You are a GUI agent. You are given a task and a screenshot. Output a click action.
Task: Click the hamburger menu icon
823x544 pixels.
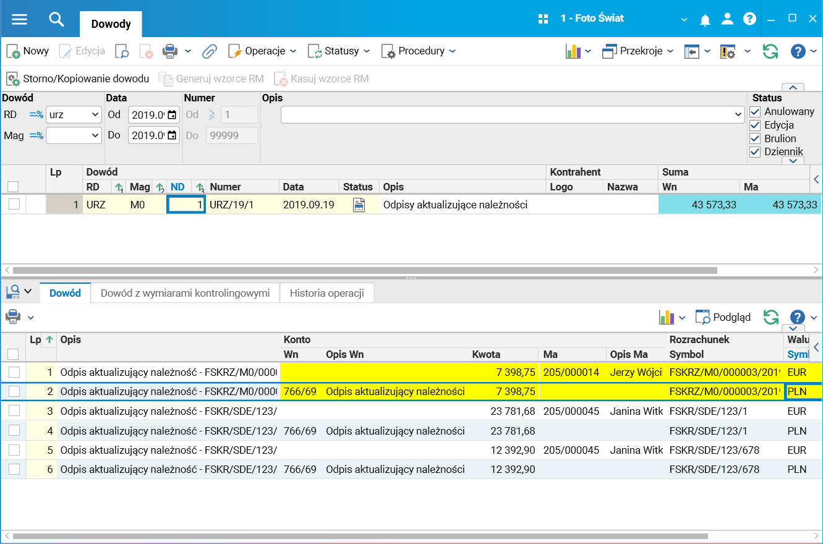click(x=19, y=19)
